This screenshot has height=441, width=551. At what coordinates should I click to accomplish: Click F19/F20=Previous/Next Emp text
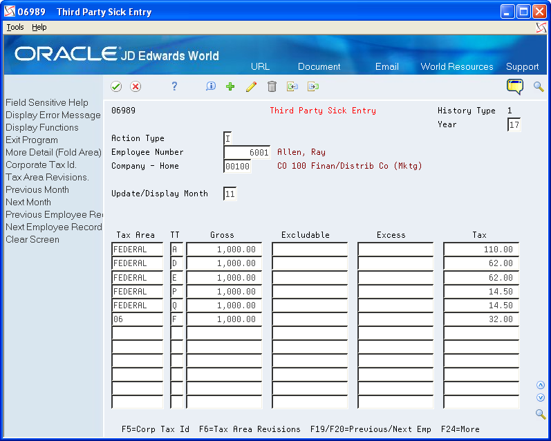point(371,429)
